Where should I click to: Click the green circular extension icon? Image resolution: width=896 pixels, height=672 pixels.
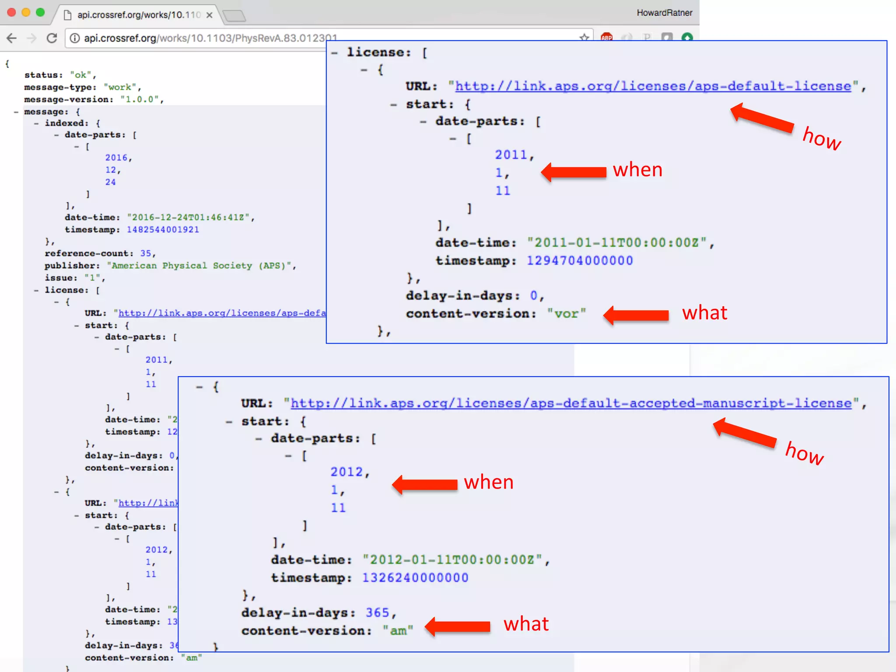(x=687, y=38)
